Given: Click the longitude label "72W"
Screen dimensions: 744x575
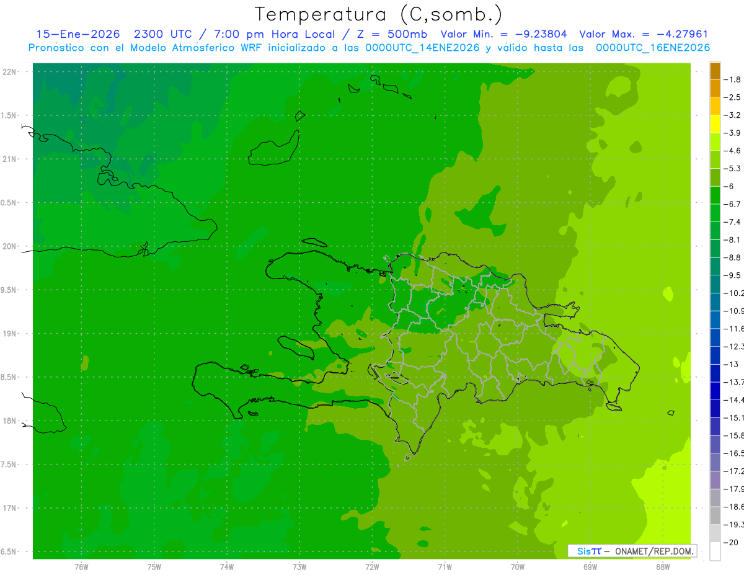Looking at the screenshot, I should (x=372, y=567).
